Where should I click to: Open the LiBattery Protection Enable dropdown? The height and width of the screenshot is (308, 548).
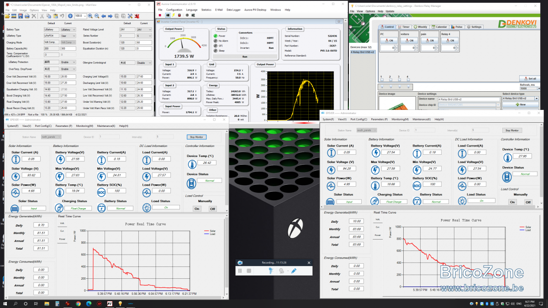pos(68,62)
